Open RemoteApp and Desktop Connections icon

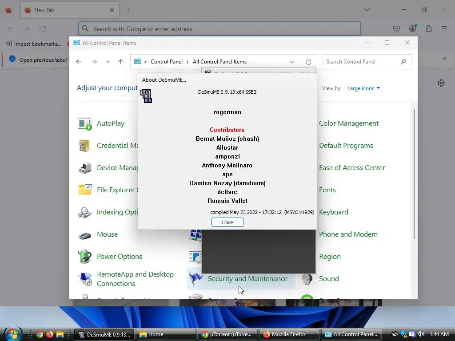click(85, 279)
